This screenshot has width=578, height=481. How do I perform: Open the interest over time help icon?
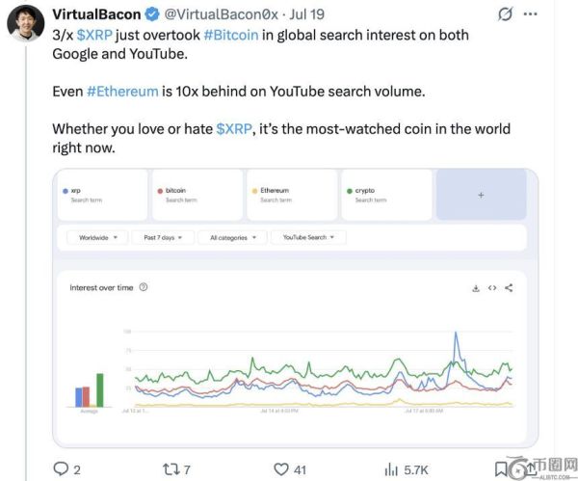[144, 287]
